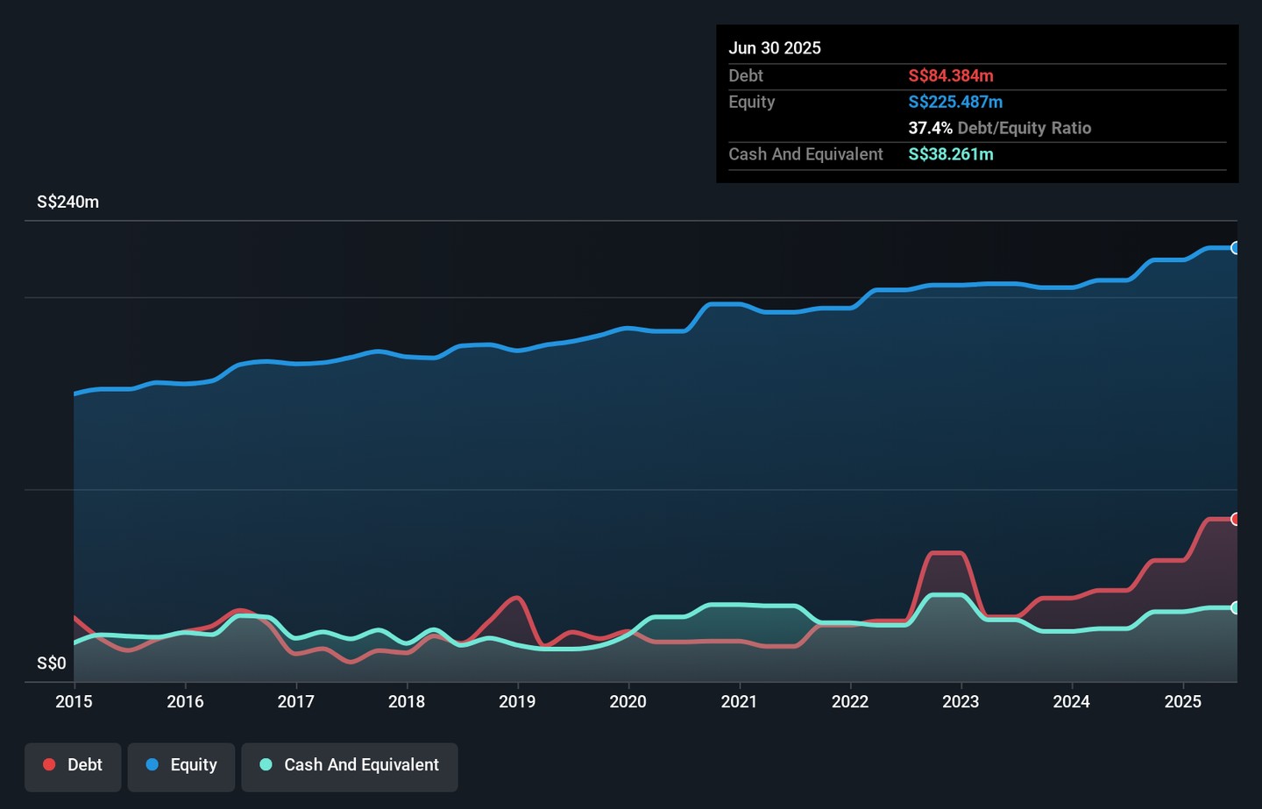
Task: Click the S$0 y-axis label
Action: pyautogui.click(x=52, y=664)
